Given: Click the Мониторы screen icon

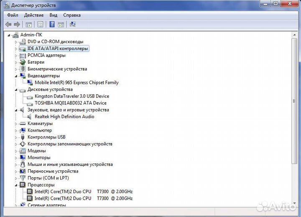Looking at the screenshot, I should coord(23,158).
